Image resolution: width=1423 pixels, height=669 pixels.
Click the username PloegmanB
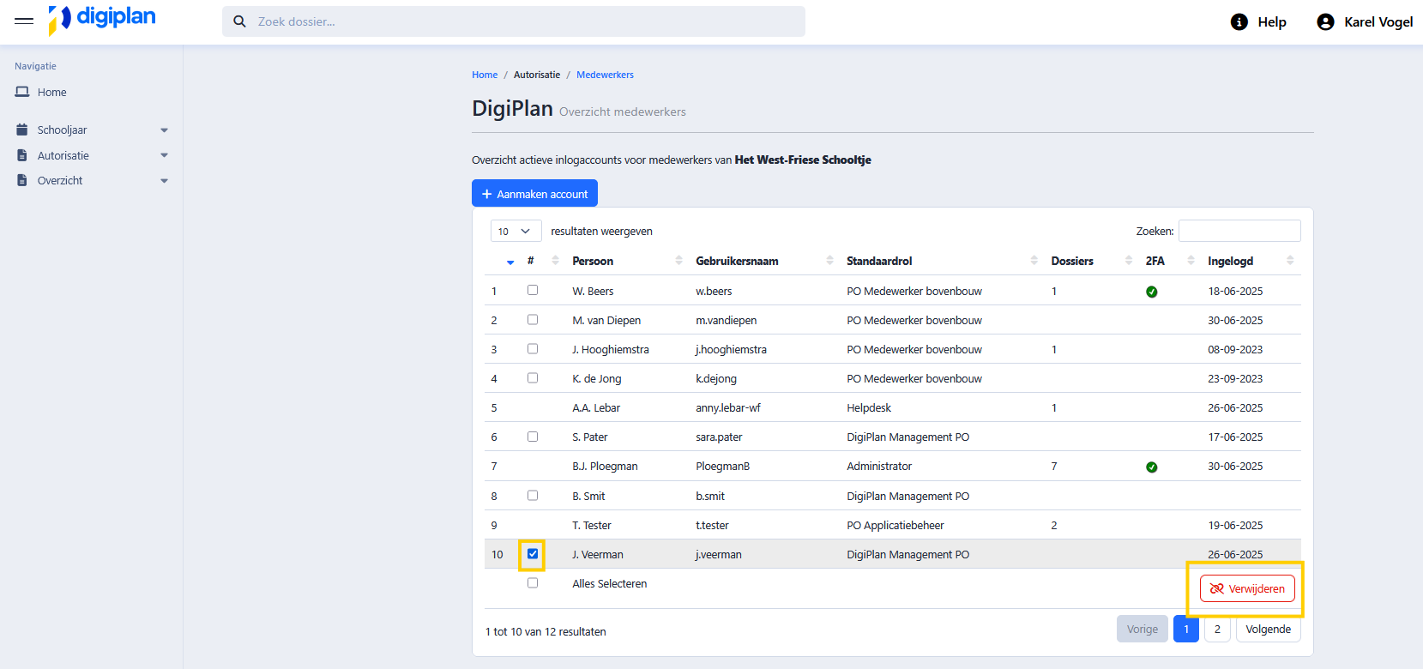click(722, 466)
